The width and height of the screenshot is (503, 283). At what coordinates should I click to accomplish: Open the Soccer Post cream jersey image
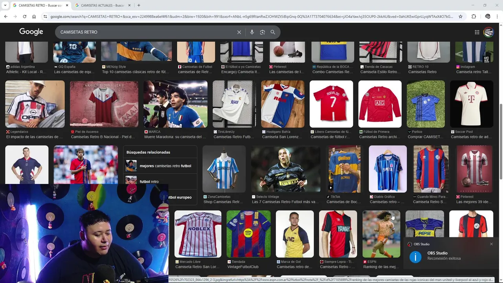tap(472, 104)
